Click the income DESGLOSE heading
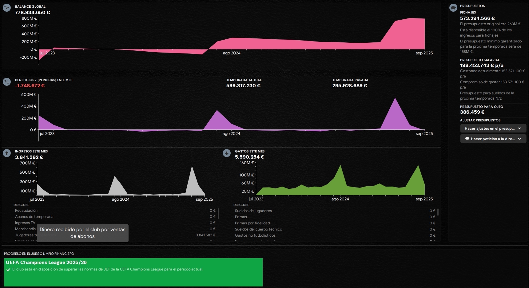Screen dimensions: 529x288 click(x=22, y=205)
